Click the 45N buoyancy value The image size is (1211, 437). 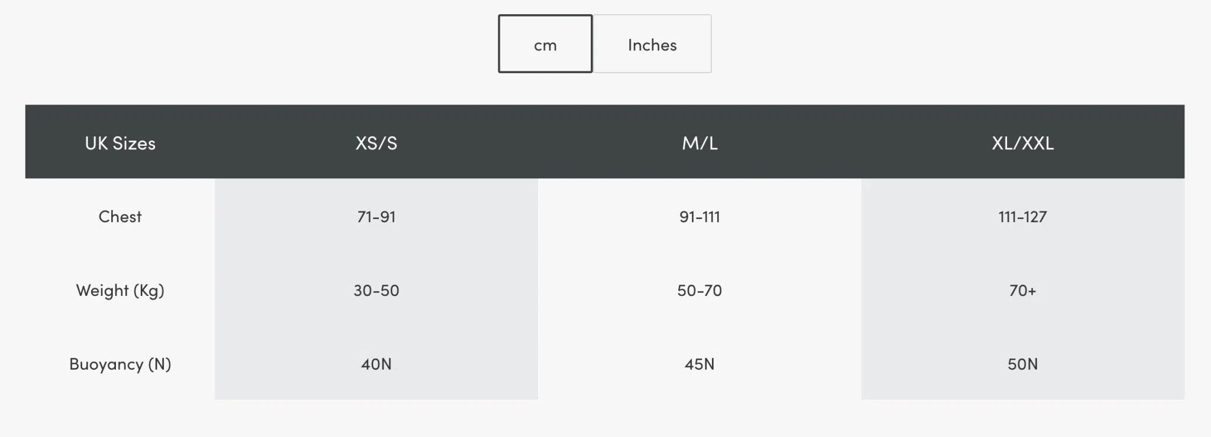[700, 364]
